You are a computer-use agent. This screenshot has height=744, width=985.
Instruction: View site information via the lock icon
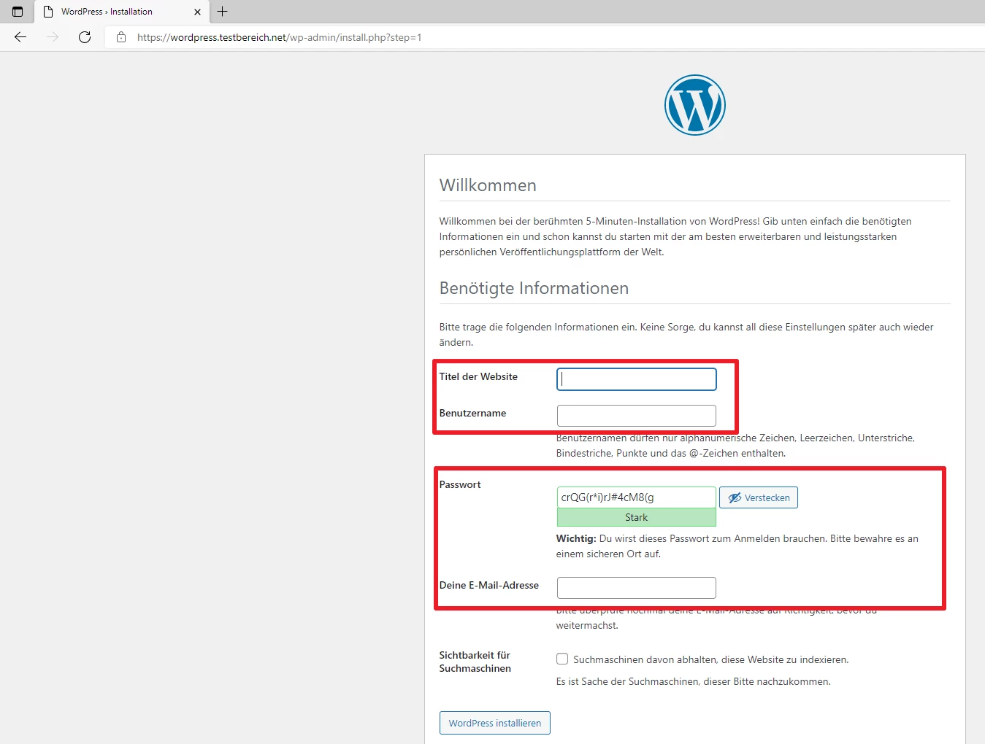121,37
